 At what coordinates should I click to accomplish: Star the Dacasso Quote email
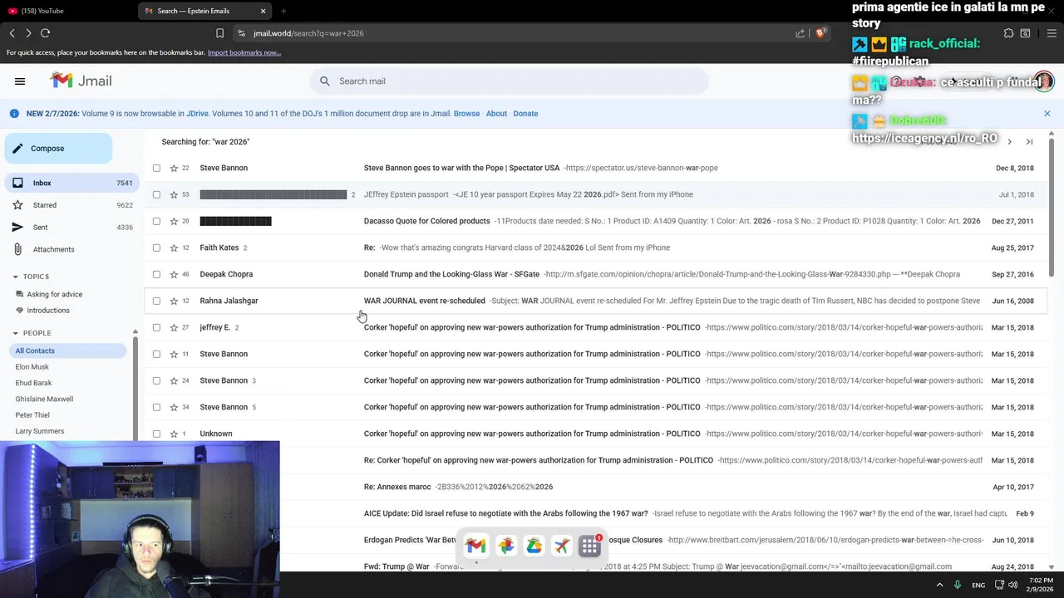point(174,221)
